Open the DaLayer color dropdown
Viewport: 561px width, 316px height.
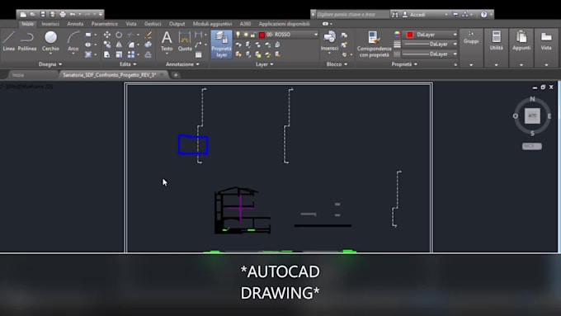(x=455, y=35)
